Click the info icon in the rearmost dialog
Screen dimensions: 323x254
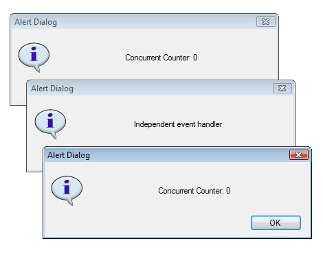[34, 57]
